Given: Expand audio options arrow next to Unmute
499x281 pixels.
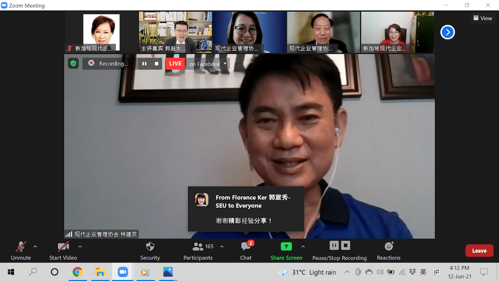Looking at the screenshot, I should (35, 247).
